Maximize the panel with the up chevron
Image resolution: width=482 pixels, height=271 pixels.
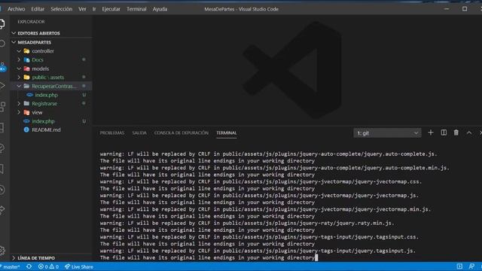[469, 132]
